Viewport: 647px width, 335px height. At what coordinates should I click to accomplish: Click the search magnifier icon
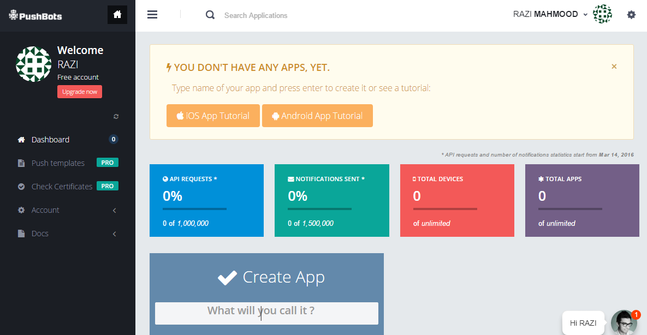pyautogui.click(x=210, y=15)
